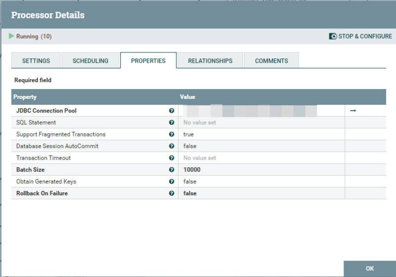Viewport: 396px width, 277px height.
Task: Select Support Fragmented Transactions property name
Action: click(x=60, y=134)
